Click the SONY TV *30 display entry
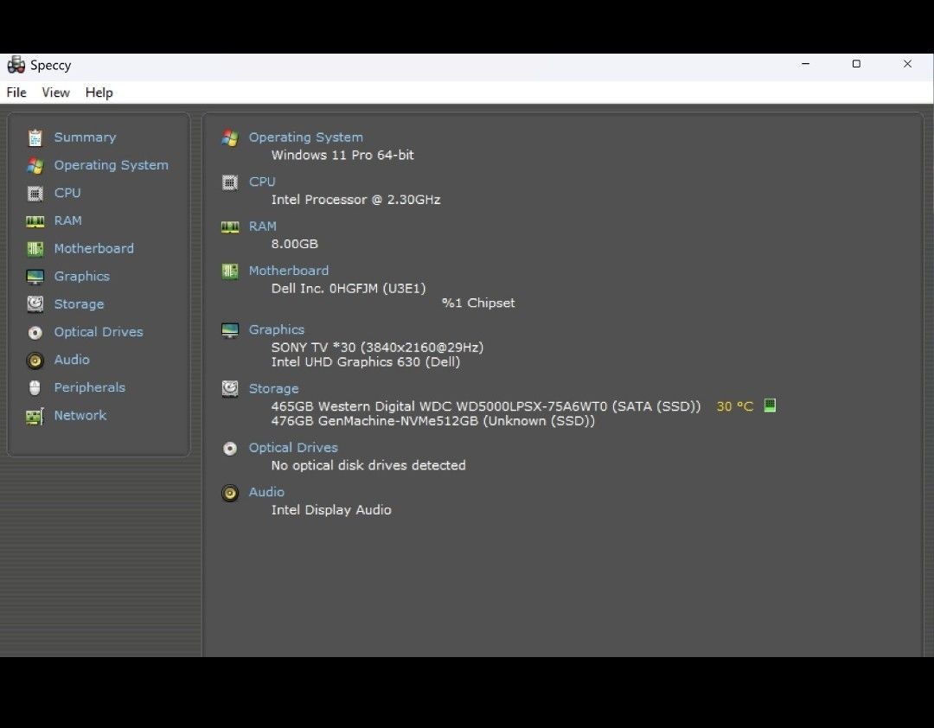Viewport: 934px width, 728px height. pyautogui.click(x=378, y=348)
